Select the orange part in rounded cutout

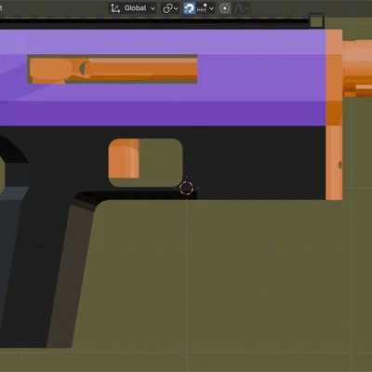point(124,158)
